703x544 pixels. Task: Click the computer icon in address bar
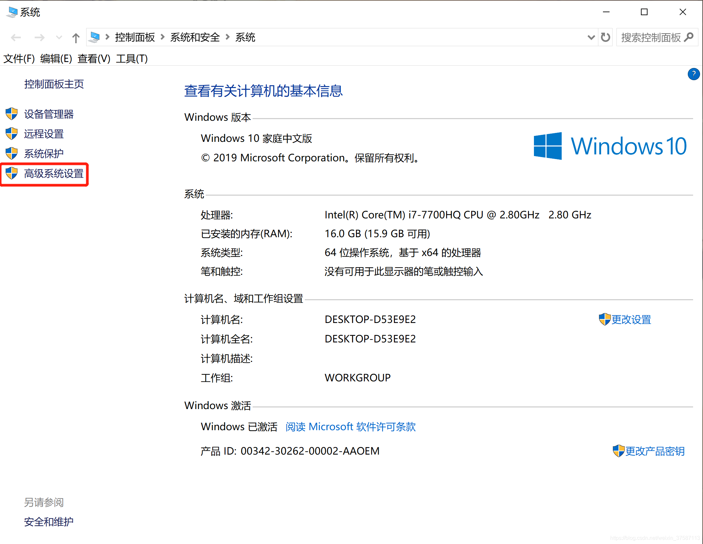pyautogui.click(x=94, y=37)
